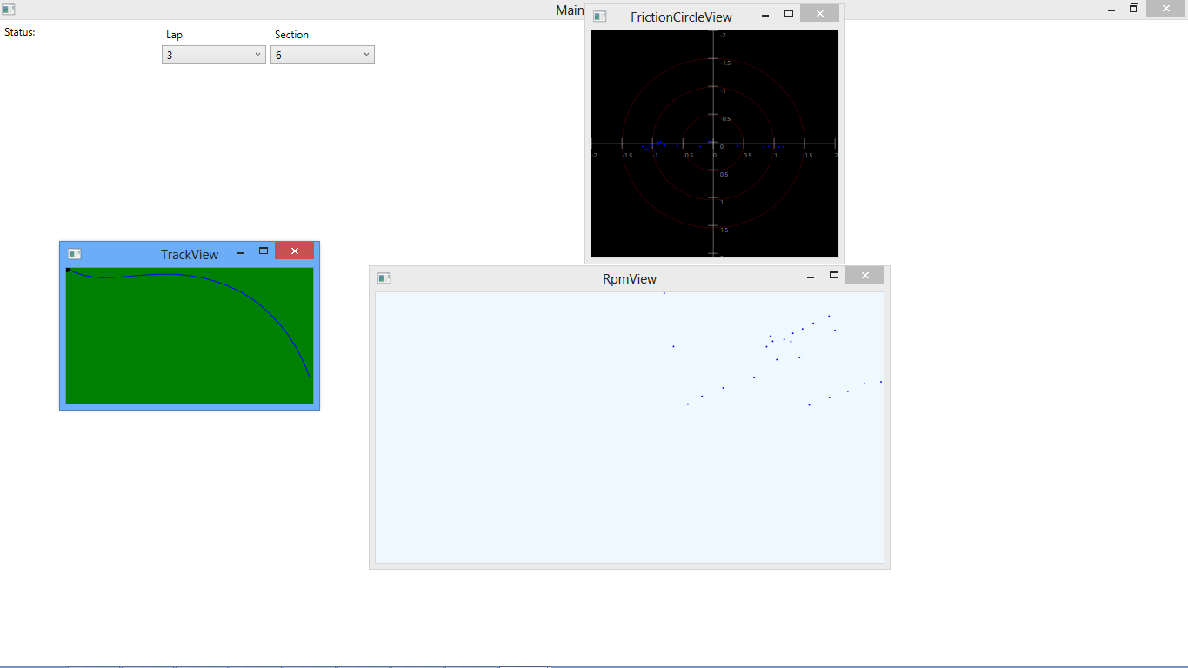Close the Main window
This screenshot has width=1188, height=668.
(x=1165, y=8)
